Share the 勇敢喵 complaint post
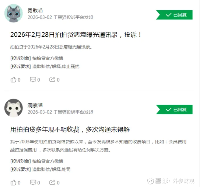The height and width of the screenshot is (187, 200). [54, 80]
